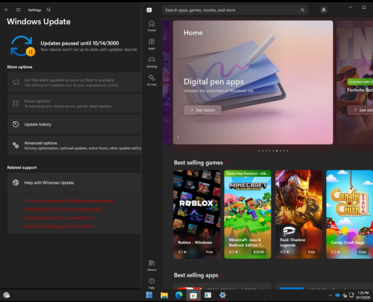Open AI Hub in Store sidebar
373x302 pixels.
tap(151, 80)
